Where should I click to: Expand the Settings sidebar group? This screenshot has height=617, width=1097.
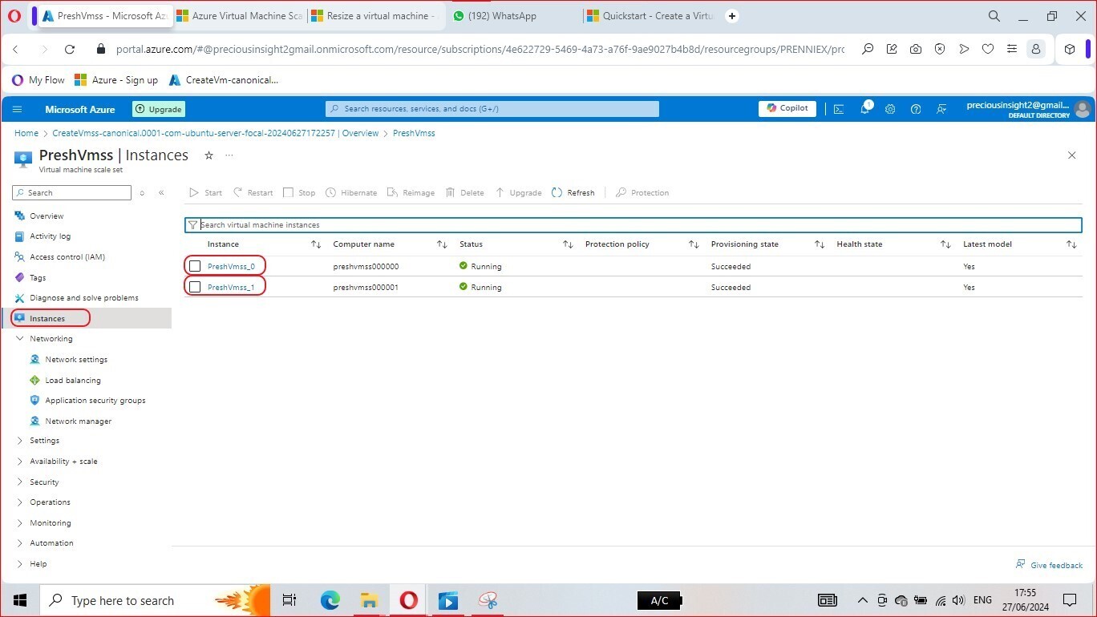pos(20,441)
